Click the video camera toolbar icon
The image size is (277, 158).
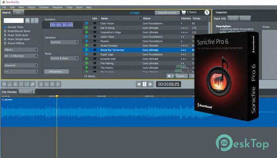point(27,84)
